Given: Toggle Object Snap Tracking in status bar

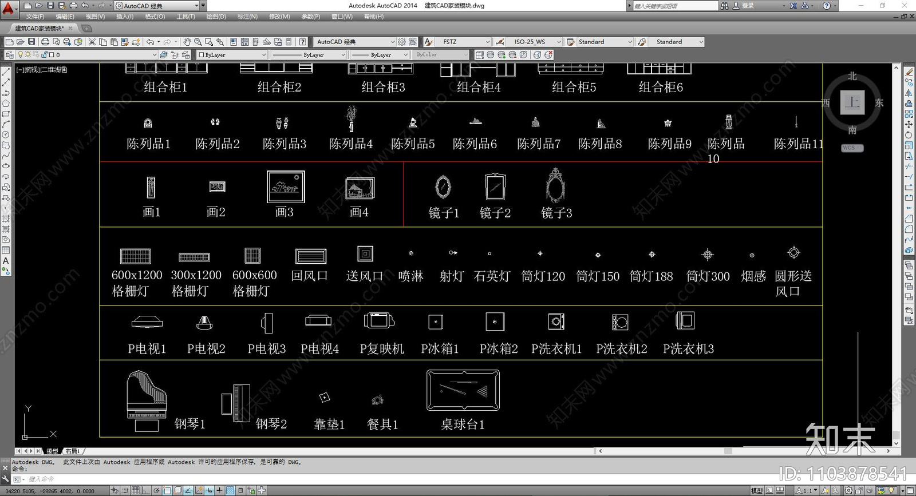Looking at the screenshot, I should (x=188, y=490).
